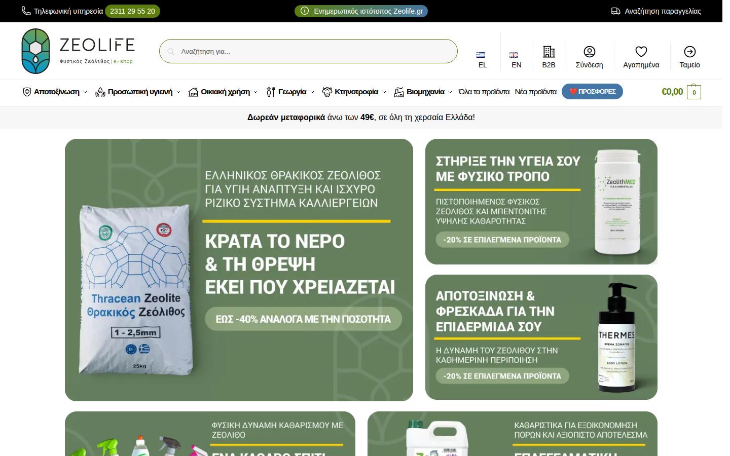The width and height of the screenshot is (730, 456).
Task: Click the Βιομηχανία factory icon
Action: 399,92
